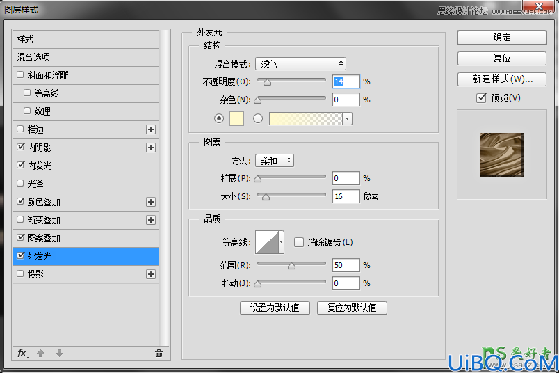
Task: Enable the 渐变叠加 checkbox
Action: coord(20,219)
